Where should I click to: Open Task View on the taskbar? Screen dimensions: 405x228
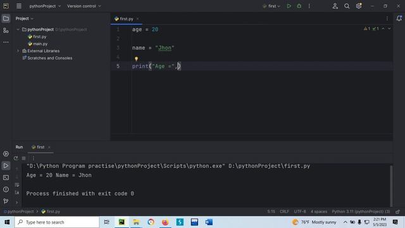106,222
